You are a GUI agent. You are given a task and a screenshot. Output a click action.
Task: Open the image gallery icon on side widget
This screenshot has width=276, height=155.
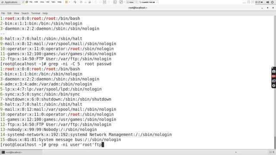(x=274, y=81)
